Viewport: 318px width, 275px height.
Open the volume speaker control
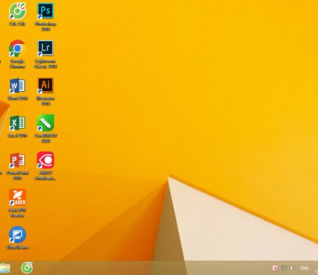(292, 268)
